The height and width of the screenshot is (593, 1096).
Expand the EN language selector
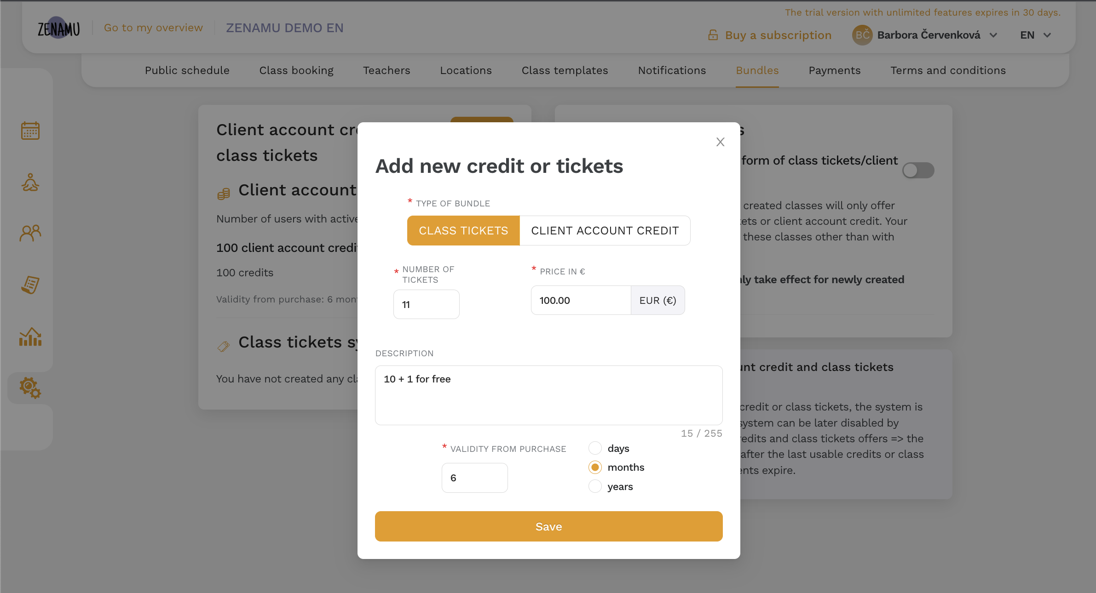(x=1037, y=35)
